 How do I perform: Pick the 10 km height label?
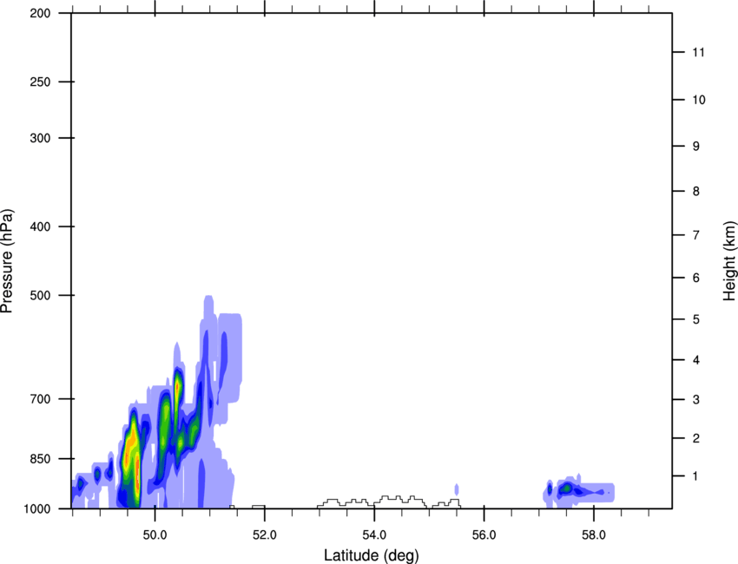coord(698,100)
